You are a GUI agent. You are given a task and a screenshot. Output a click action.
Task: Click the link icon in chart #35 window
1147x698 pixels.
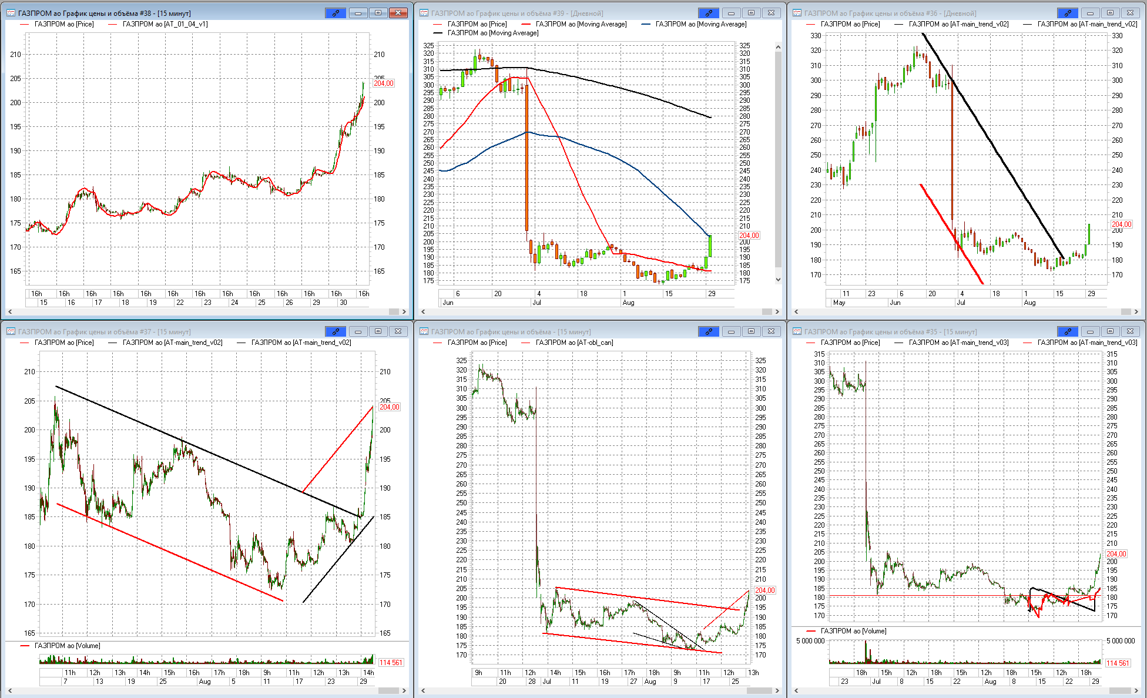coord(1067,331)
